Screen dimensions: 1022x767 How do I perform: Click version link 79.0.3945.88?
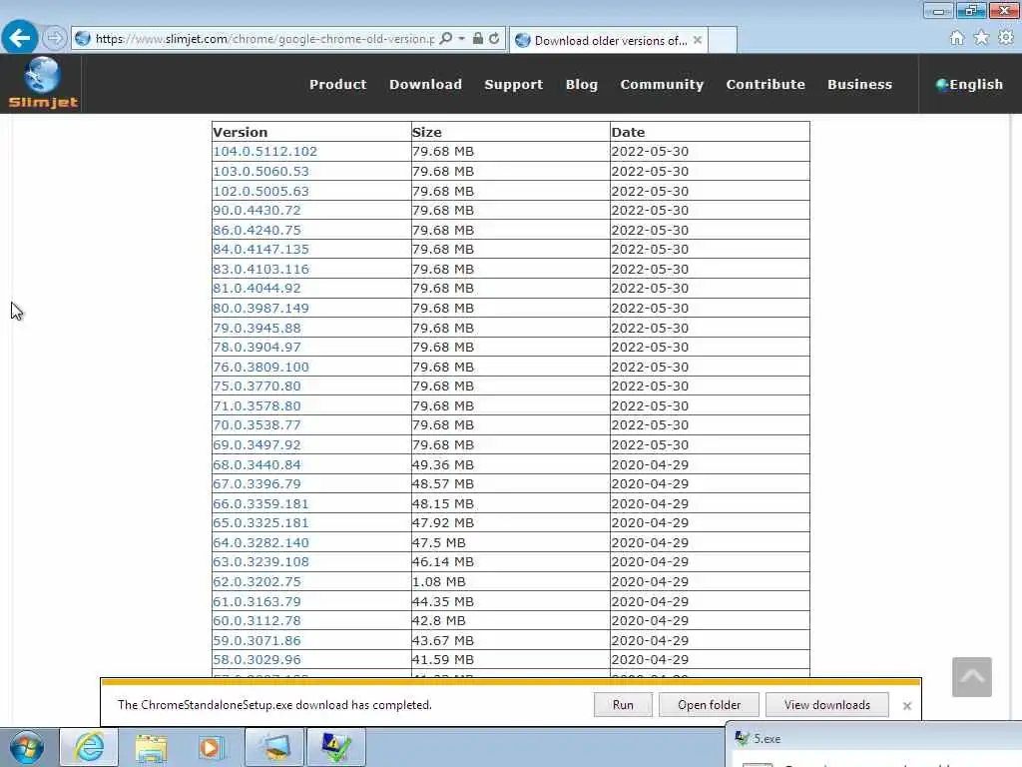(x=256, y=328)
